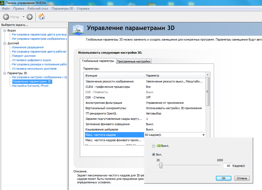This screenshot has width=262, height=190.
Task: Select Увеличение резкости изображения row
Action: (x=145, y=81)
